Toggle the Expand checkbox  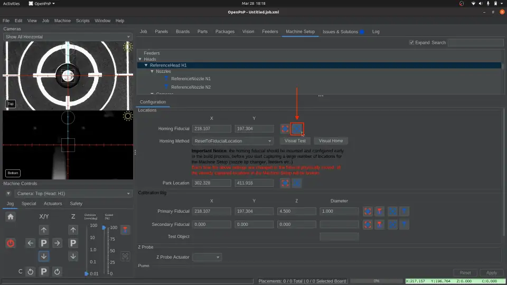[412, 43]
